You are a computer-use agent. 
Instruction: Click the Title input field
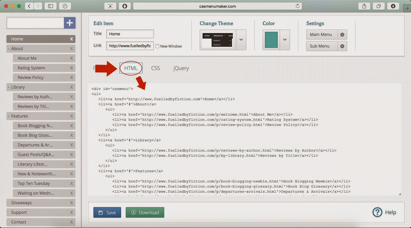coord(130,34)
